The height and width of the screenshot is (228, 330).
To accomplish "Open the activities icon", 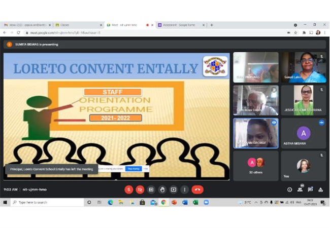I will pos(320,190).
